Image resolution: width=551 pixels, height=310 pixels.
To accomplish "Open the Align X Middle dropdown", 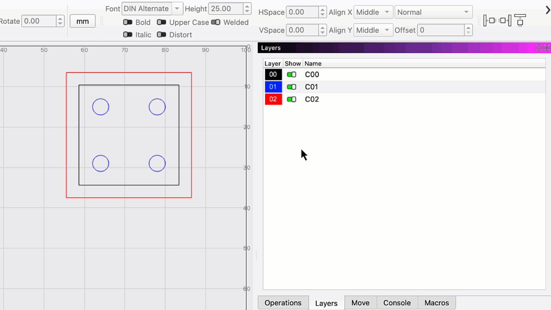I will click(373, 12).
